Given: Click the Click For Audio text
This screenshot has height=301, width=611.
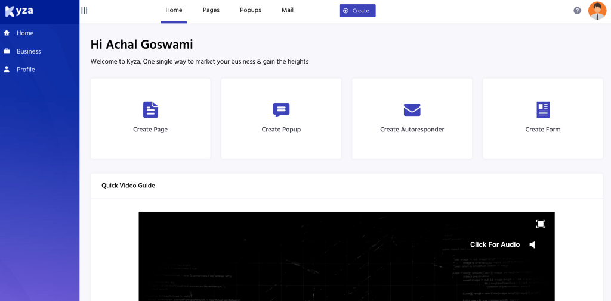Looking at the screenshot, I should (x=495, y=244).
